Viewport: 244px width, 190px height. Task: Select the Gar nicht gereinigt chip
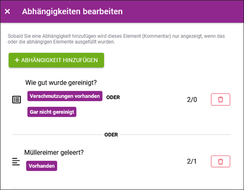tap(52, 112)
